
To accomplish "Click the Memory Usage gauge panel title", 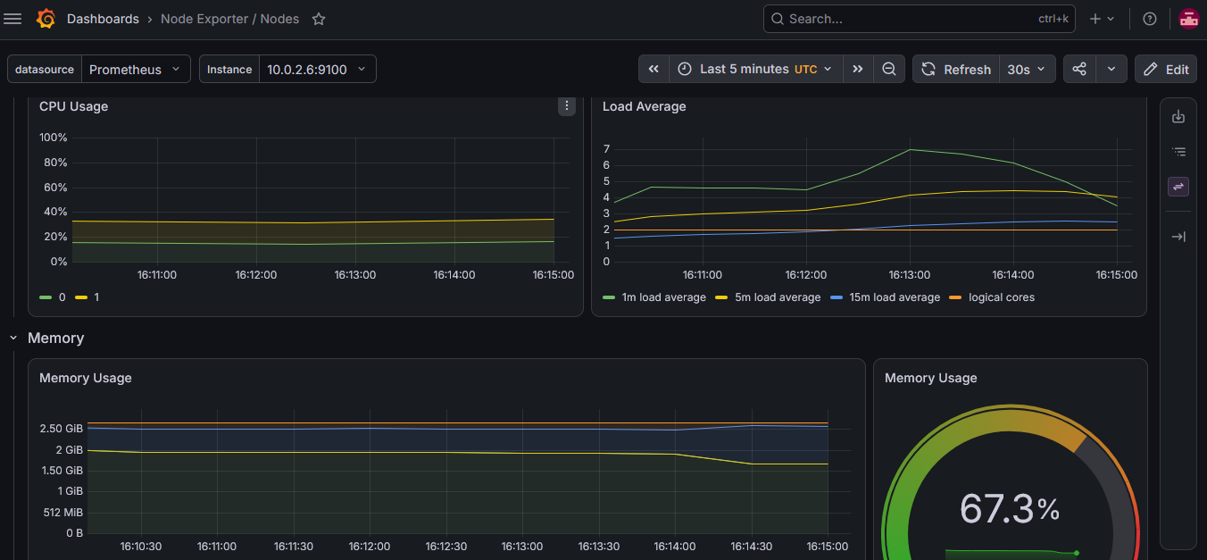I will tap(931, 378).
